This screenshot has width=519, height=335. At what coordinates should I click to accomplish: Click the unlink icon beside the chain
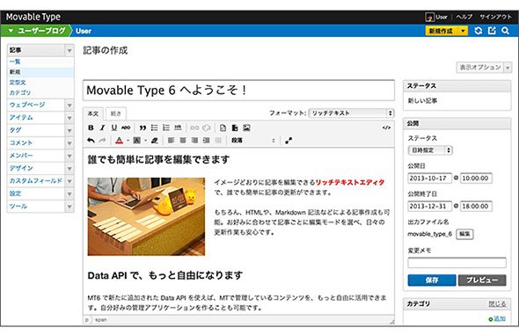pyautogui.click(x=206, y=127)
